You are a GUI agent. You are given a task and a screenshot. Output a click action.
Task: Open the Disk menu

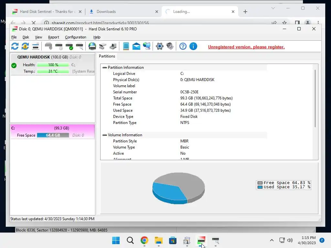pyautogui.click(x=26, y=37)
